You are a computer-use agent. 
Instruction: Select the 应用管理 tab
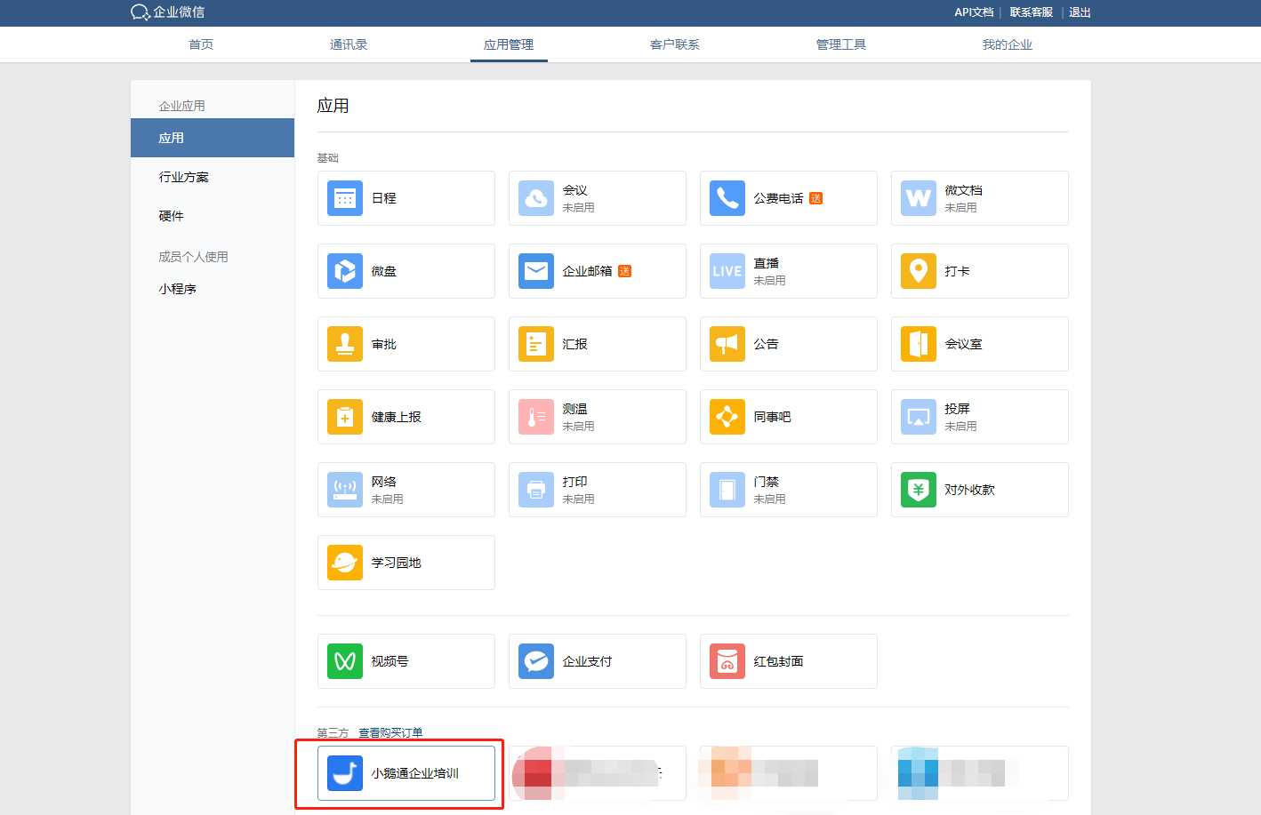pyautogui.click(x=509, y=44)
